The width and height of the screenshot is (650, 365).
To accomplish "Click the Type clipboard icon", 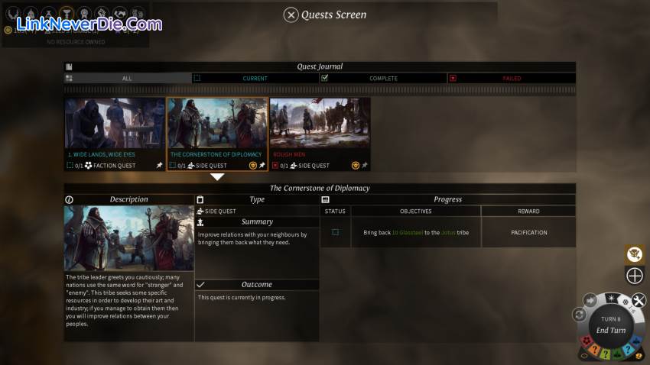I will coord(200,199).
